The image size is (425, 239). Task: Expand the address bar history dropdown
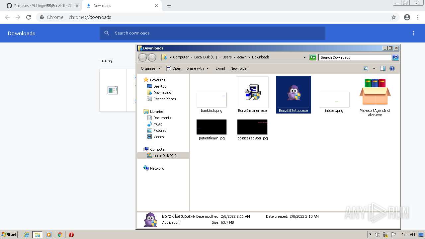(304, 57)
